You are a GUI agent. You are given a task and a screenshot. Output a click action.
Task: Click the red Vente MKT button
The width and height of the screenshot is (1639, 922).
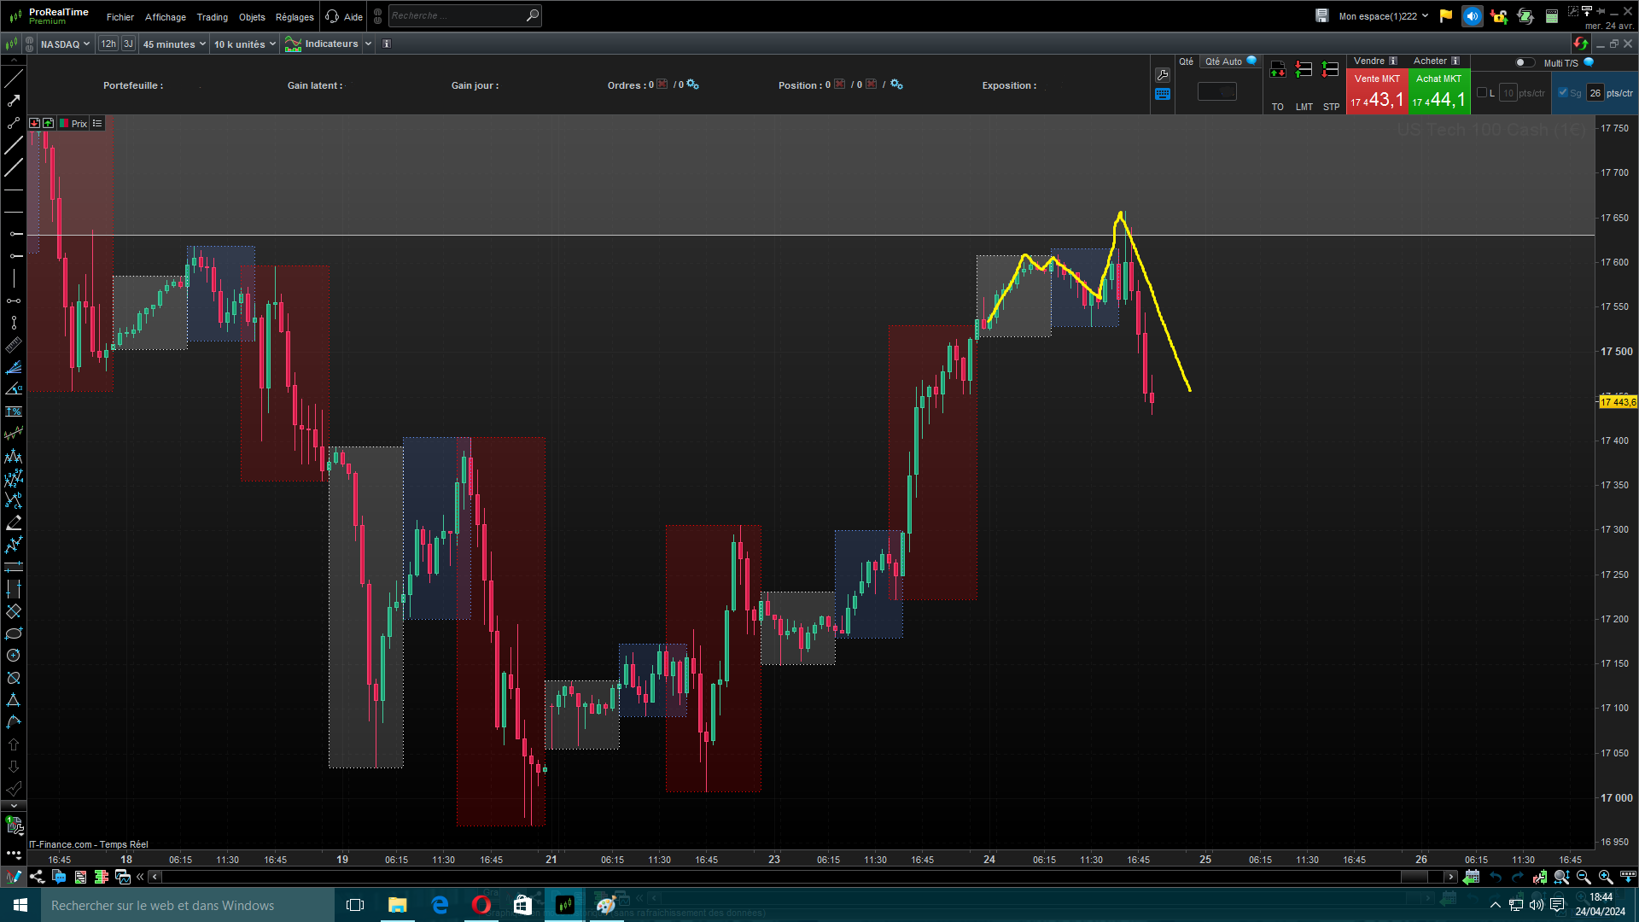1376,92
